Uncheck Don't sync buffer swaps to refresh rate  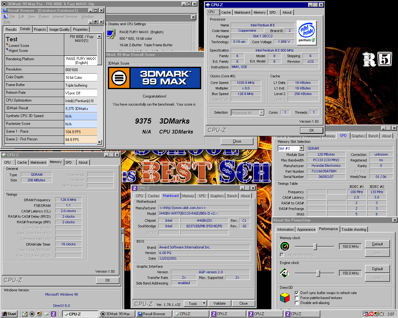pos(297,293)
